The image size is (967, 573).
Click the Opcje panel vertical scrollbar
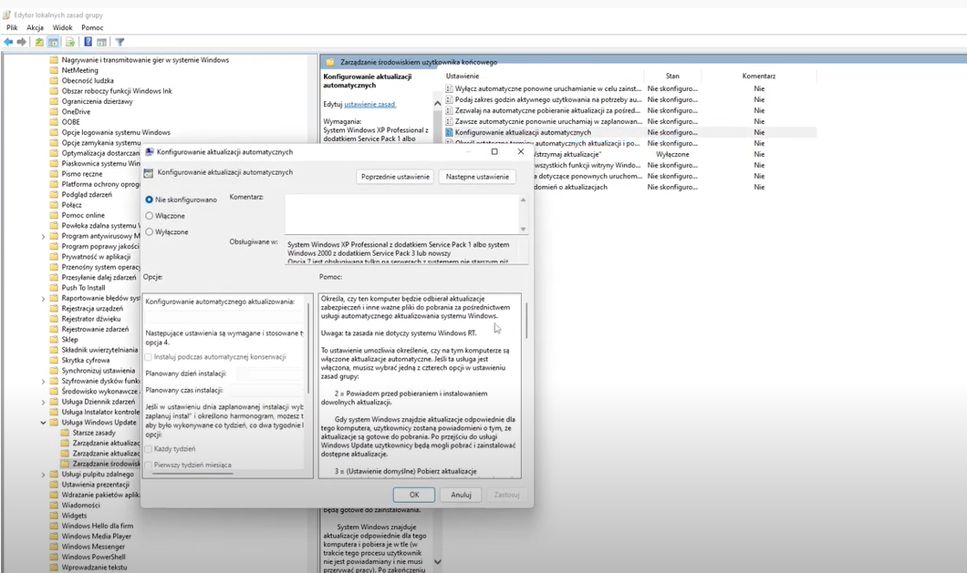pos(308,348)
